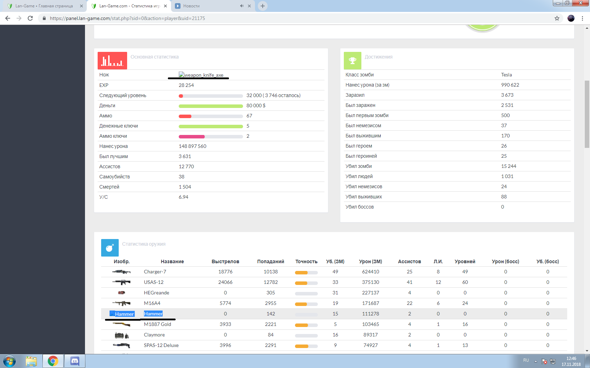Open Chrome's three-dot menu
The height and width of the screenshot is (368, 590).
[x=583, y=18]
